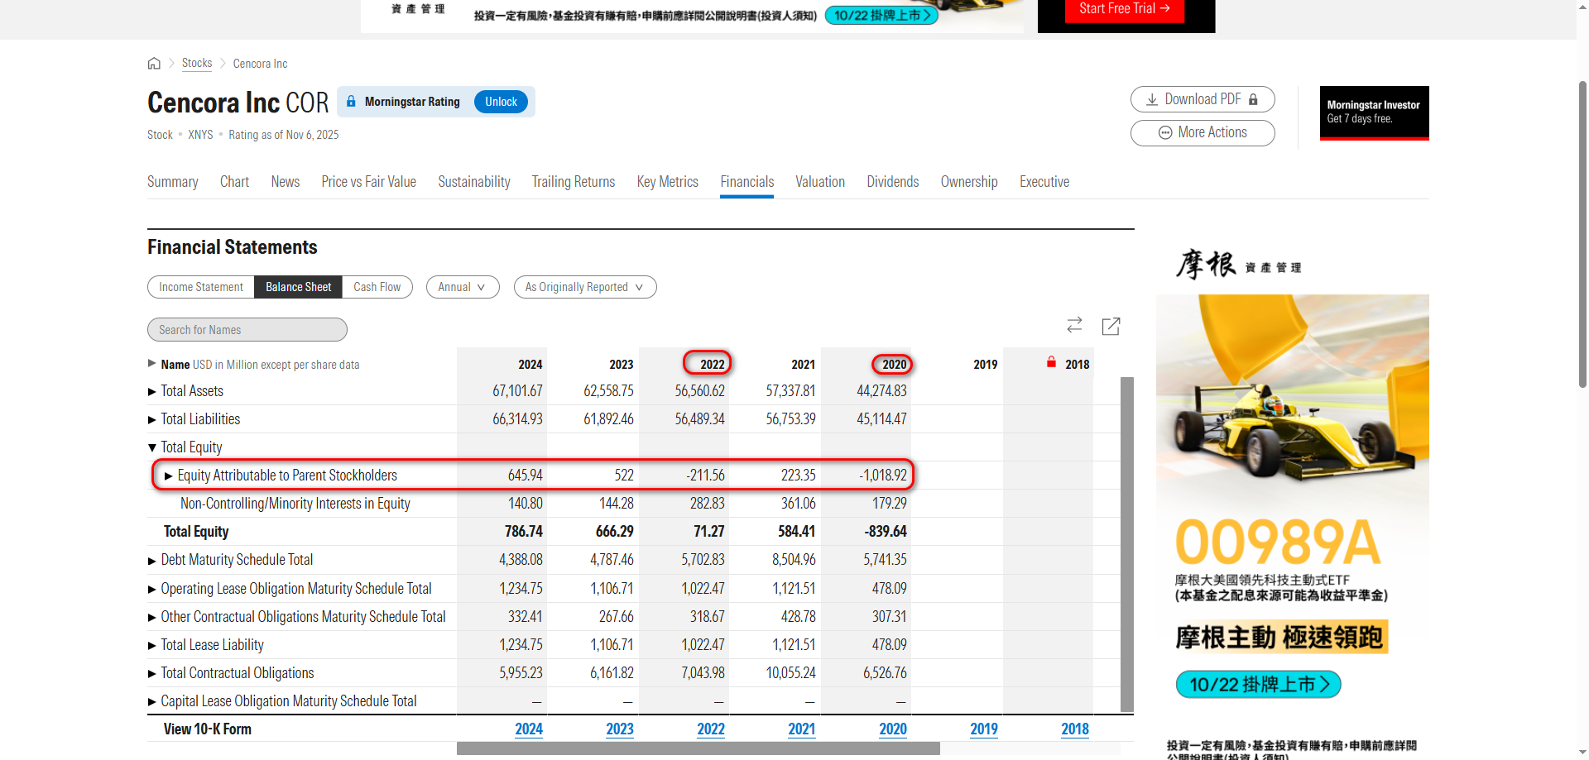The height and width of the screenshot is (760, 1589).
Task: Click the red lock icon beside 2018
Action: click(x=1051, y=362)
